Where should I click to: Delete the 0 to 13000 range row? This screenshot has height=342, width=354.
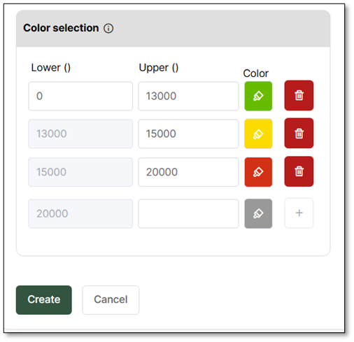pyautogui.click(x=299, y=95)
